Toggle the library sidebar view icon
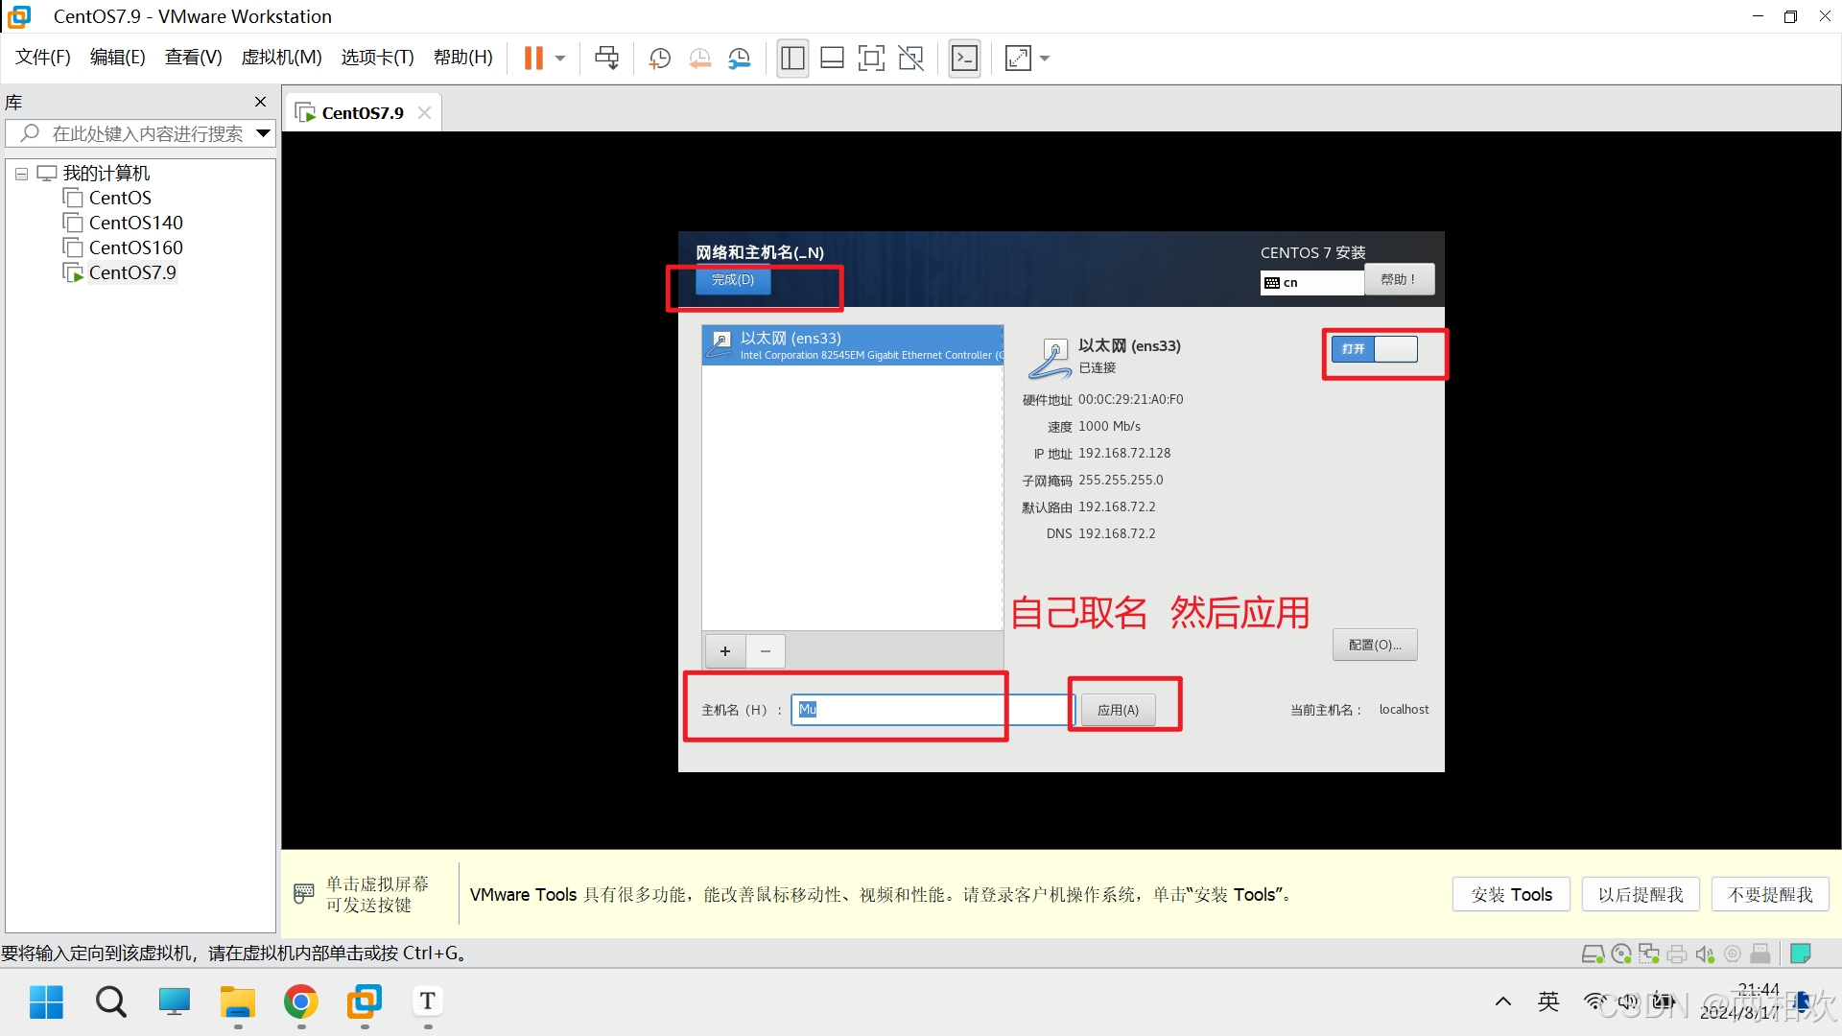 tap(792, 59)
